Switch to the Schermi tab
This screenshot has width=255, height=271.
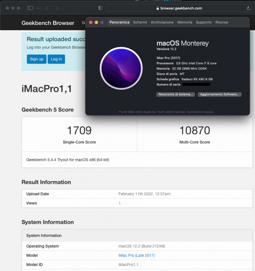pyautogui.click(x=140, y=22)
